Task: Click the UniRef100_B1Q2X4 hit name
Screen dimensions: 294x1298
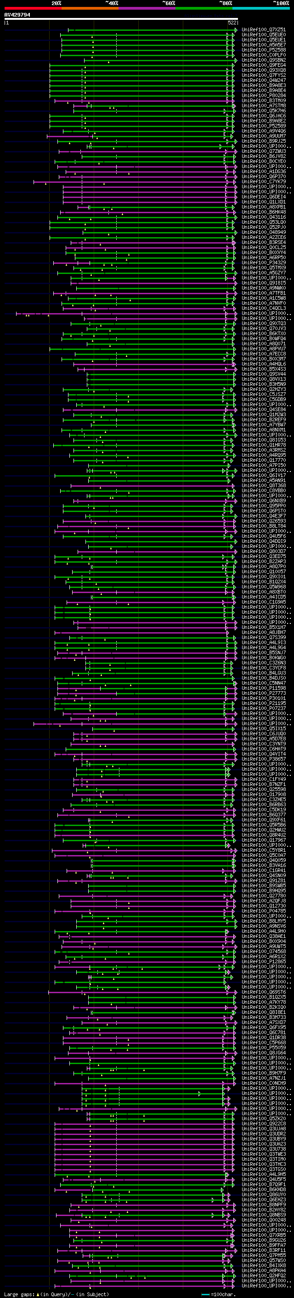Action: click(x=264, y=582)
